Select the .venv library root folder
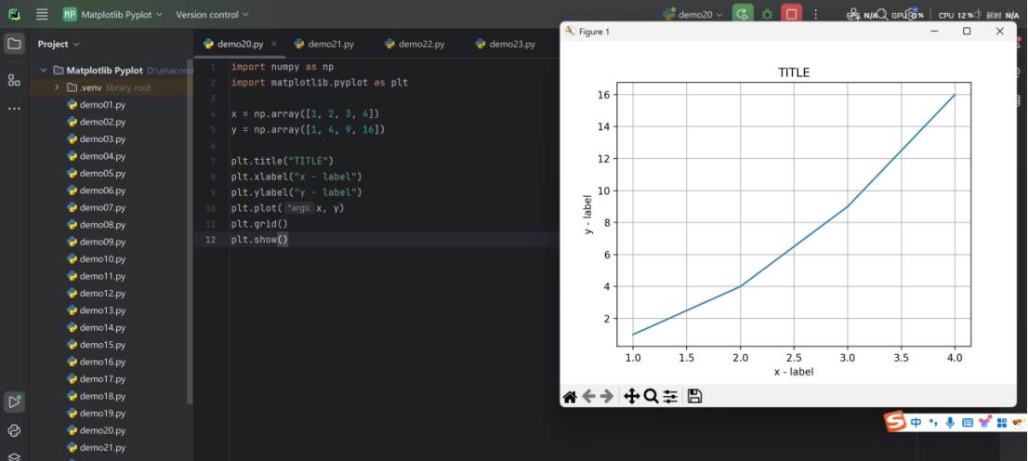 pos(108,87)
